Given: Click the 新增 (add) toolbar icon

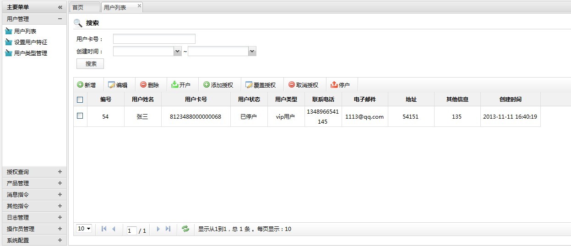Looking at the screenshot, I should click(x=80, y=85).
